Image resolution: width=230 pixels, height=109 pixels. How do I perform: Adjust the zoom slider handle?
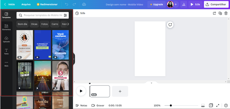171,106
